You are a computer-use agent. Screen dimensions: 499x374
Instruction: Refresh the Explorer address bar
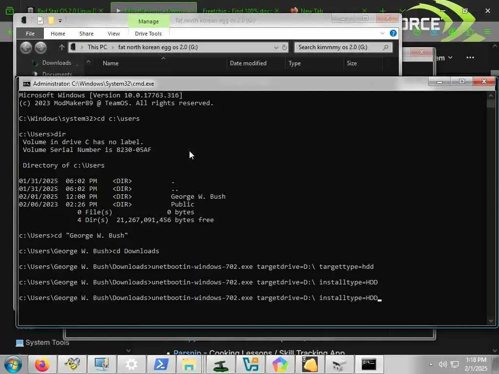285,48
